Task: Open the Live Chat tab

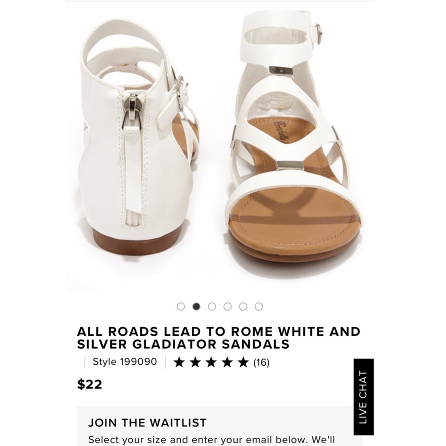Action: [363, 397]
